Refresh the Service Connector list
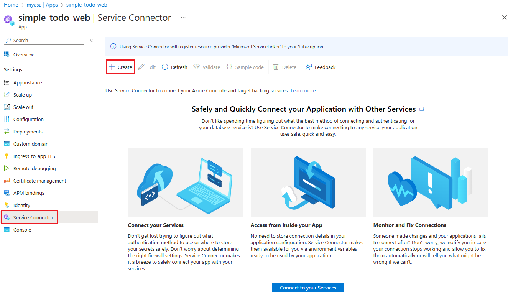The height and width of the screenshot is (296, 508). coord(174,67)
